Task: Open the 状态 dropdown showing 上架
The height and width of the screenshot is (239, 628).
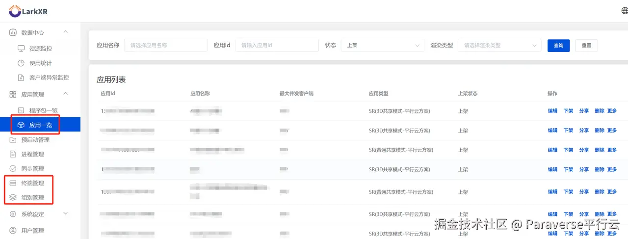Action: (383, 45)
